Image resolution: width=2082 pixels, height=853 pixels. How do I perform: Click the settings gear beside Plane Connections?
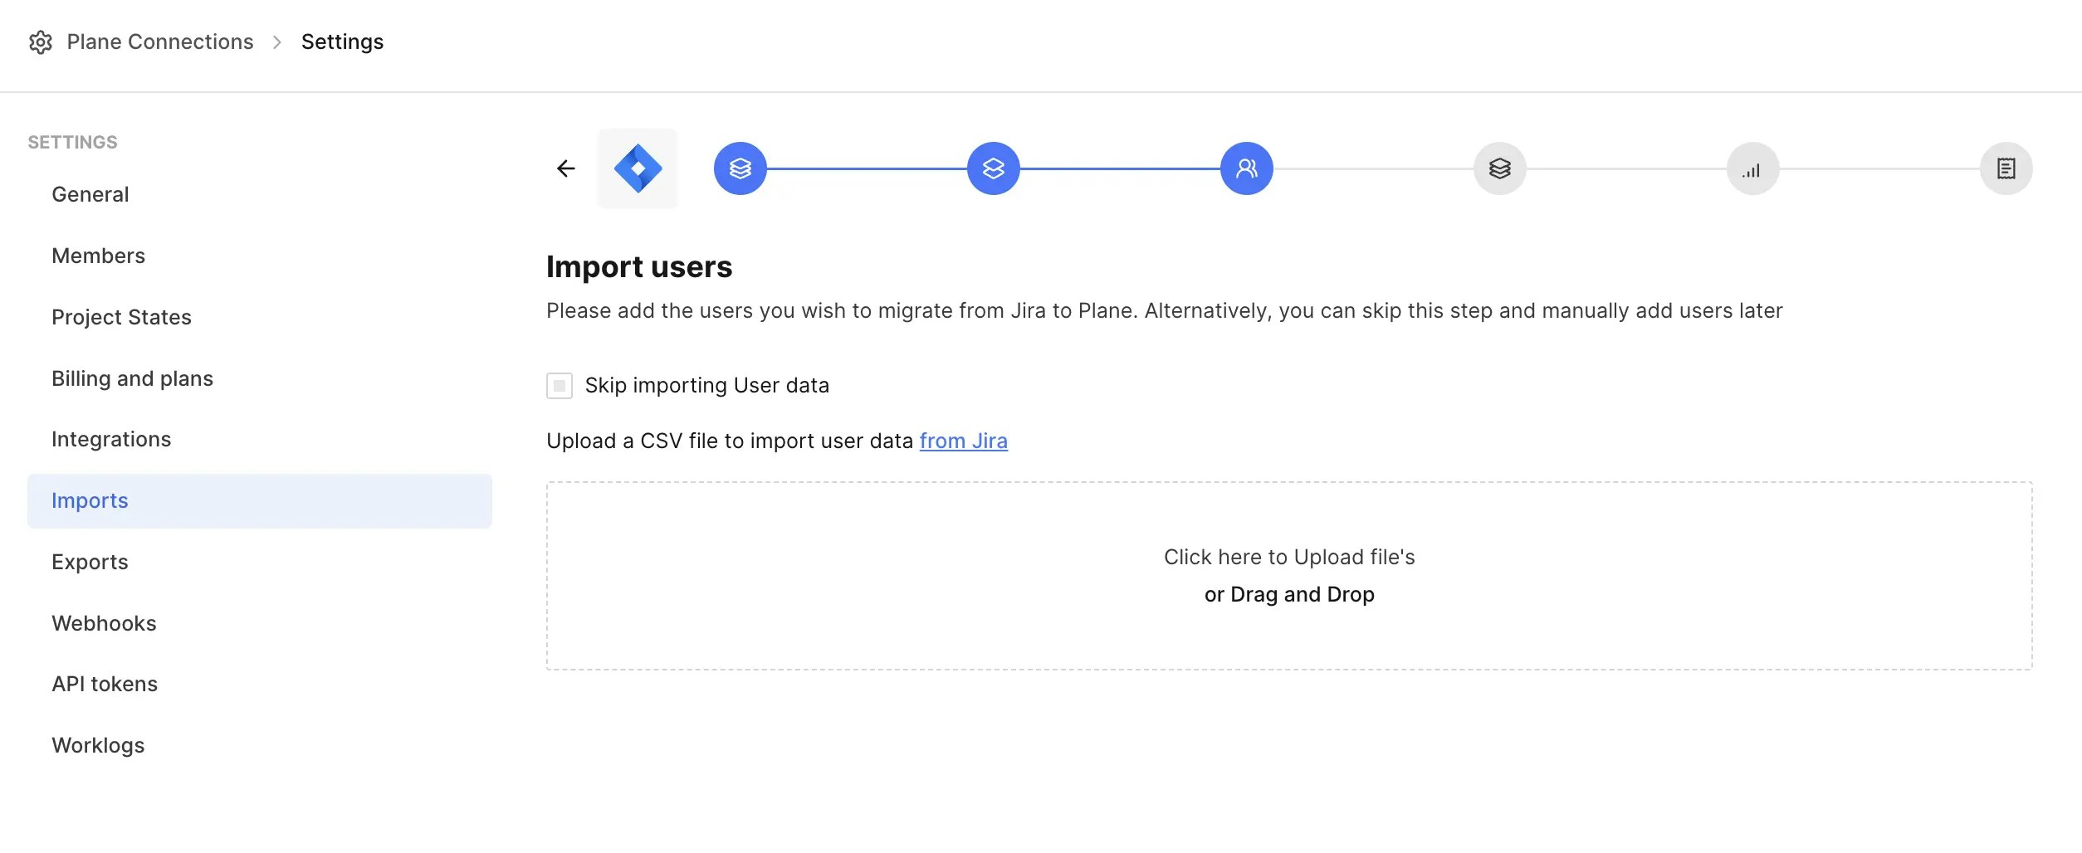point(41,42)
